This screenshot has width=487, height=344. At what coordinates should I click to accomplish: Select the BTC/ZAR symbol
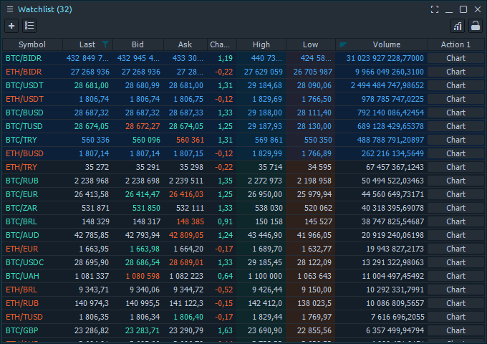[x=21, y=208]
